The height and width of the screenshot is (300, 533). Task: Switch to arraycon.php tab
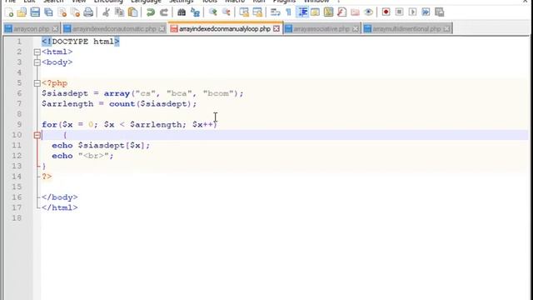pyautogui.click(x=32, y=29)
